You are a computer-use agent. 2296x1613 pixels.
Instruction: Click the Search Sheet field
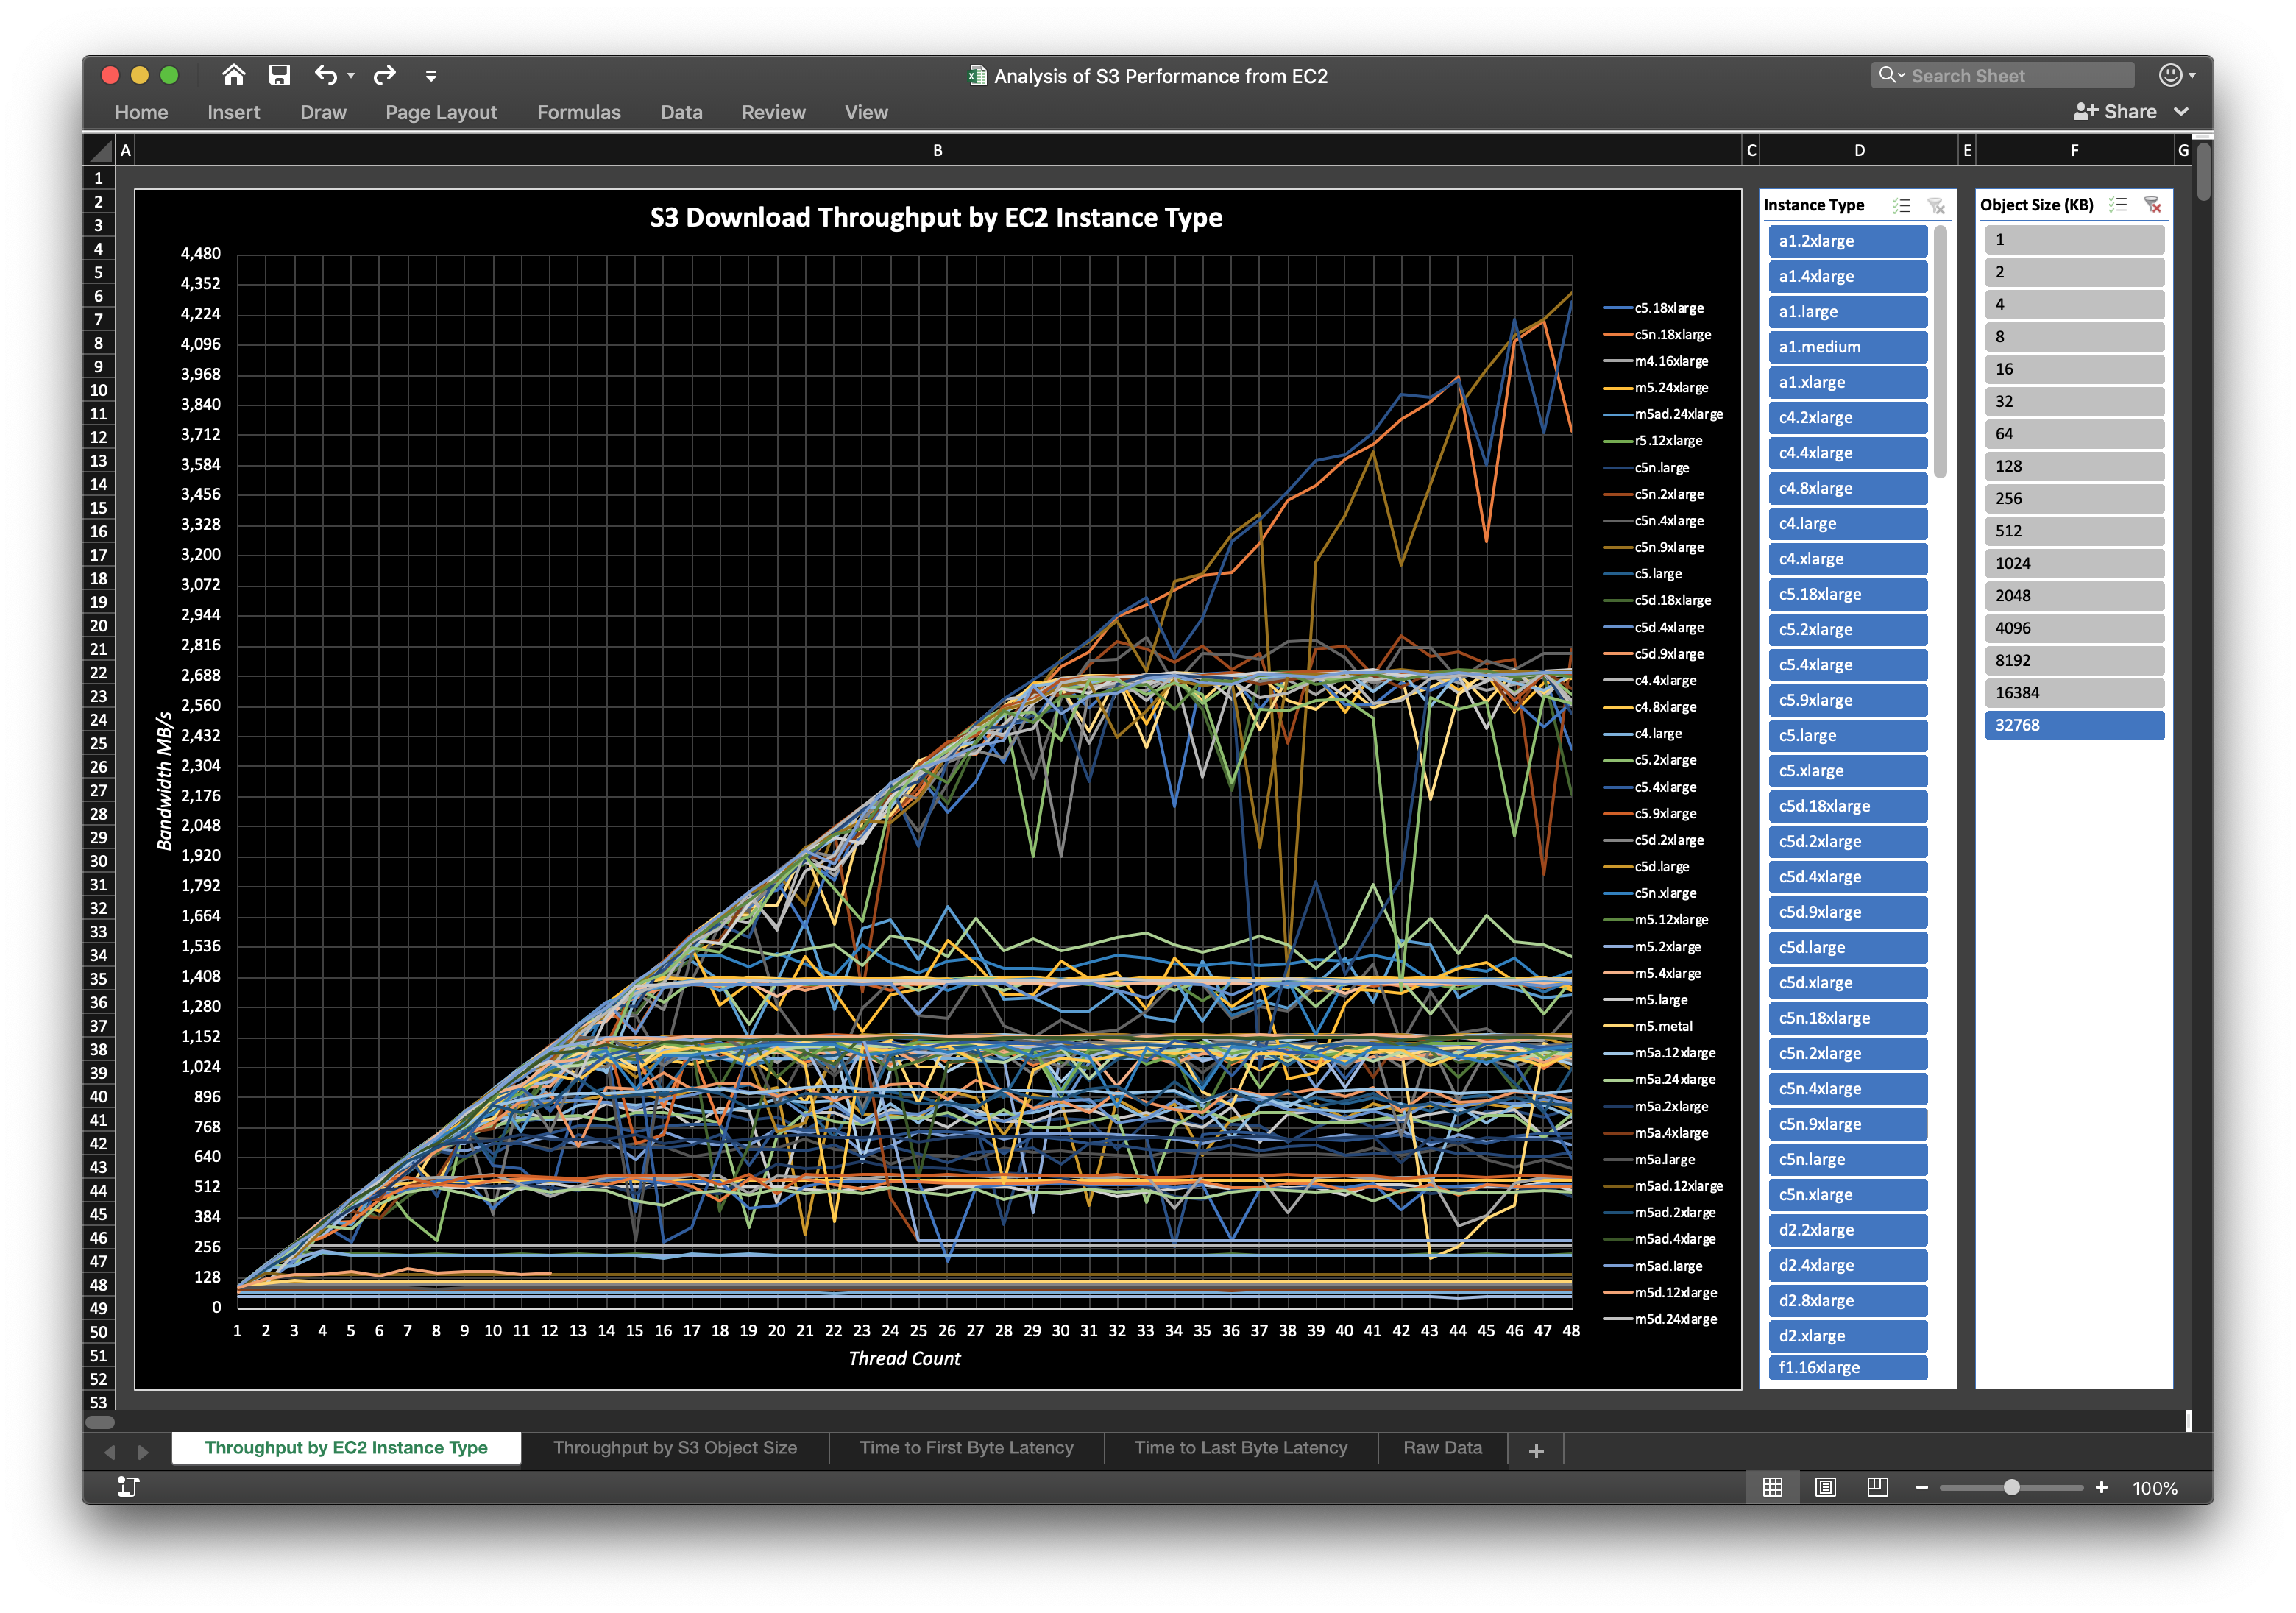click(2002, 76)
